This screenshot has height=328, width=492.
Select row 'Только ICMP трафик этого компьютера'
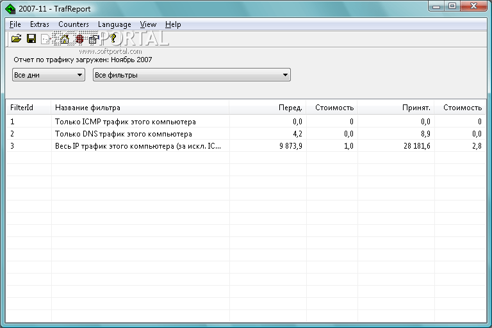(246, 122)
